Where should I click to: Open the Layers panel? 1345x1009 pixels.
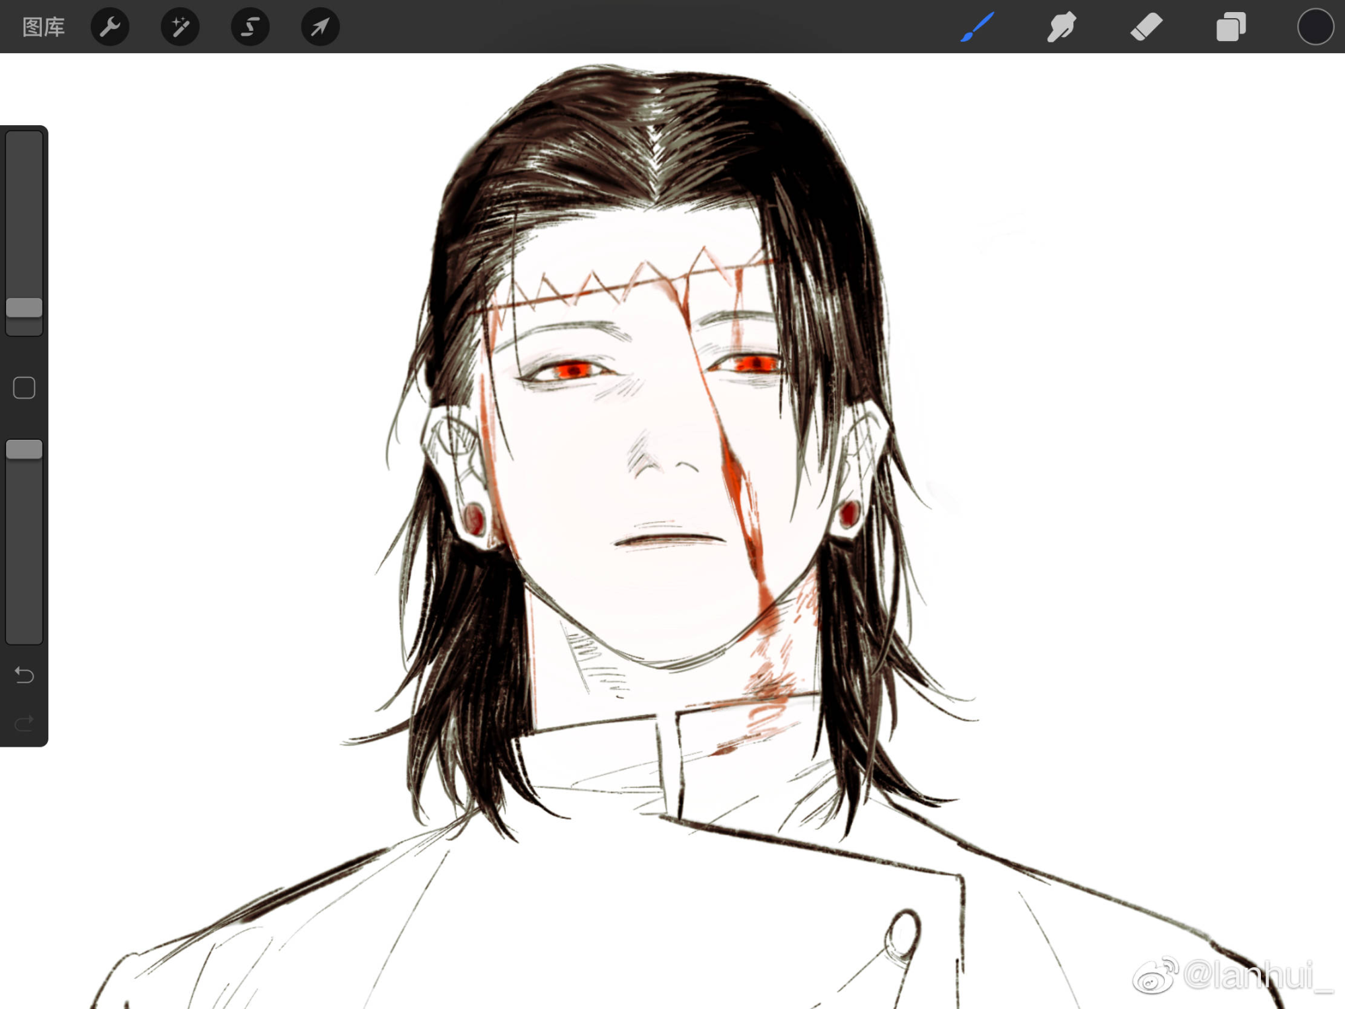pyautogui.click(x=1231, y=27)
